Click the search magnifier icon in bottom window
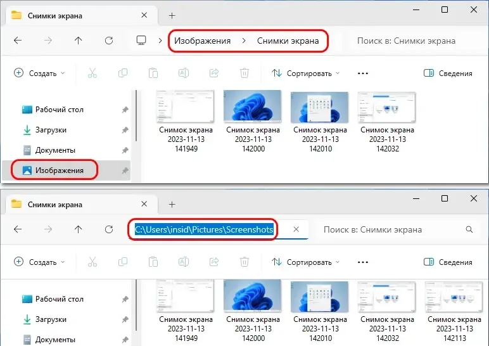Viewport: 489px width, 346px height. click(x=469, y=229)
